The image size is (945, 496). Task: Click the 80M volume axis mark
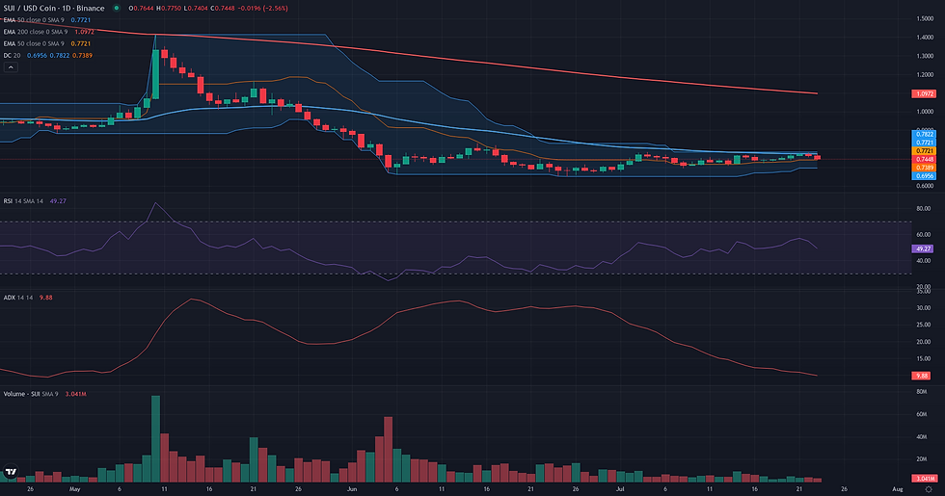(x=922, y=392)
